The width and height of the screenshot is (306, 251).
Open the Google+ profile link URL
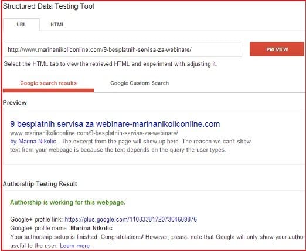(x=131, y=219)
